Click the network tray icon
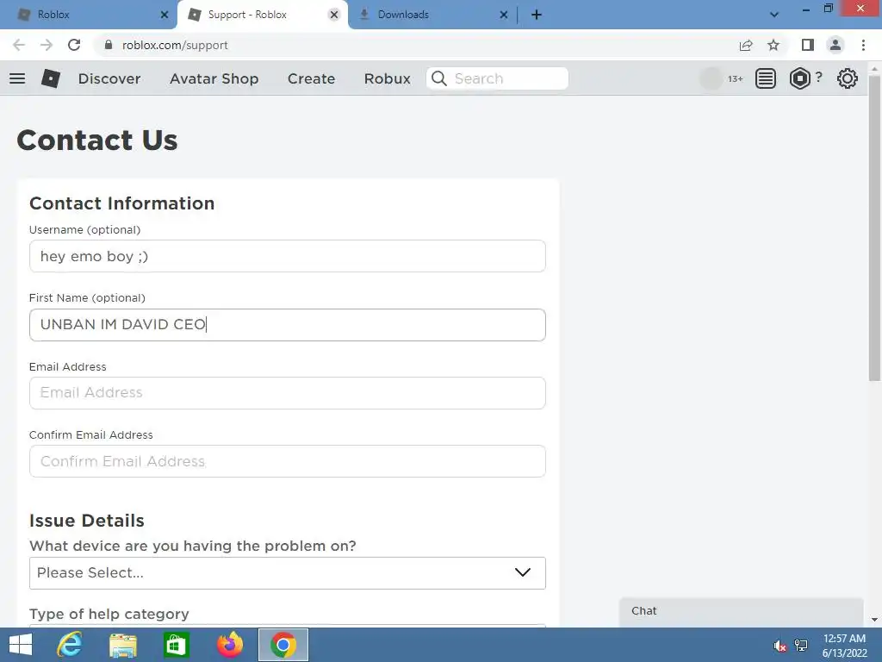The height and width of the screenshot is (662, 882). 801,646
